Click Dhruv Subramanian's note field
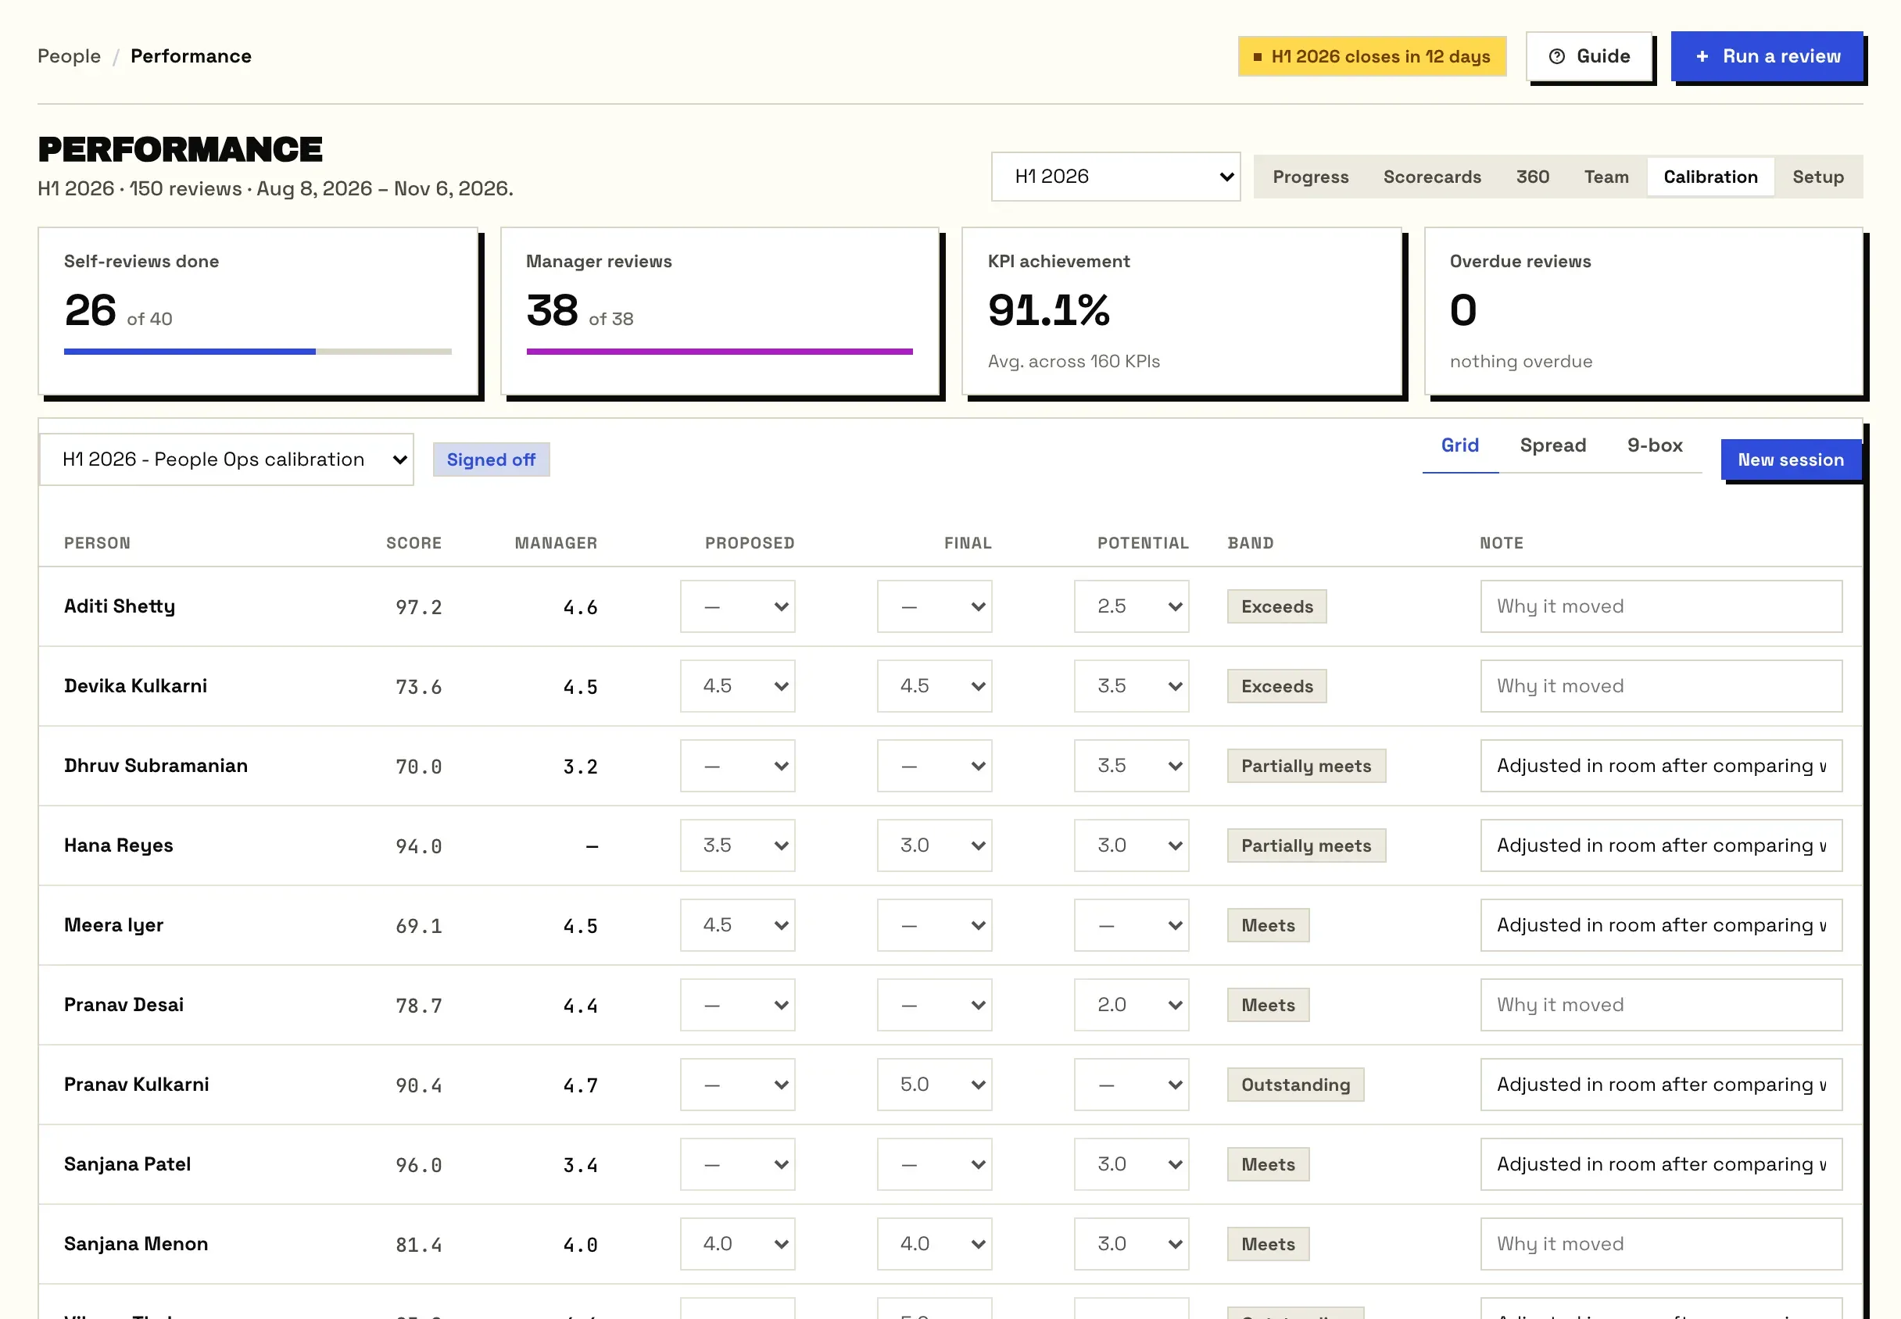The height and width of the screenshot is (1319, 1901). (x=1660, y=766)
